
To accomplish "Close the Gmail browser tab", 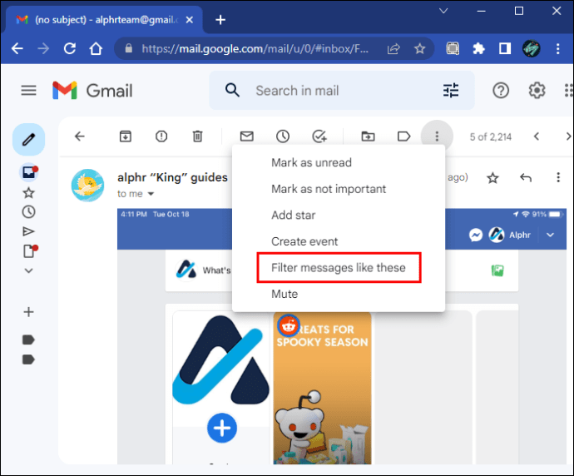I will [x=190, y=20].
